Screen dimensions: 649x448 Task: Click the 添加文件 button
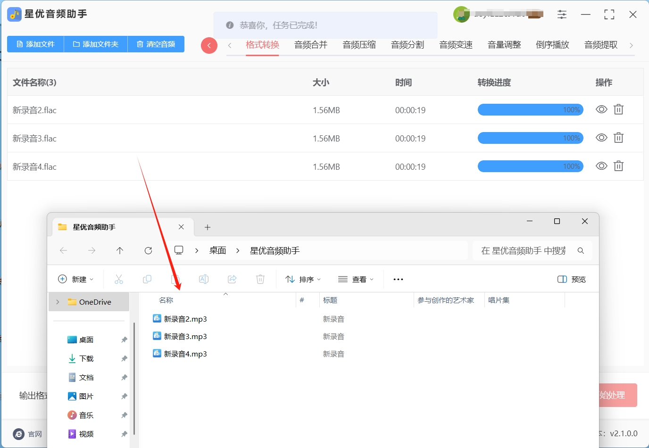click(35, 44)
